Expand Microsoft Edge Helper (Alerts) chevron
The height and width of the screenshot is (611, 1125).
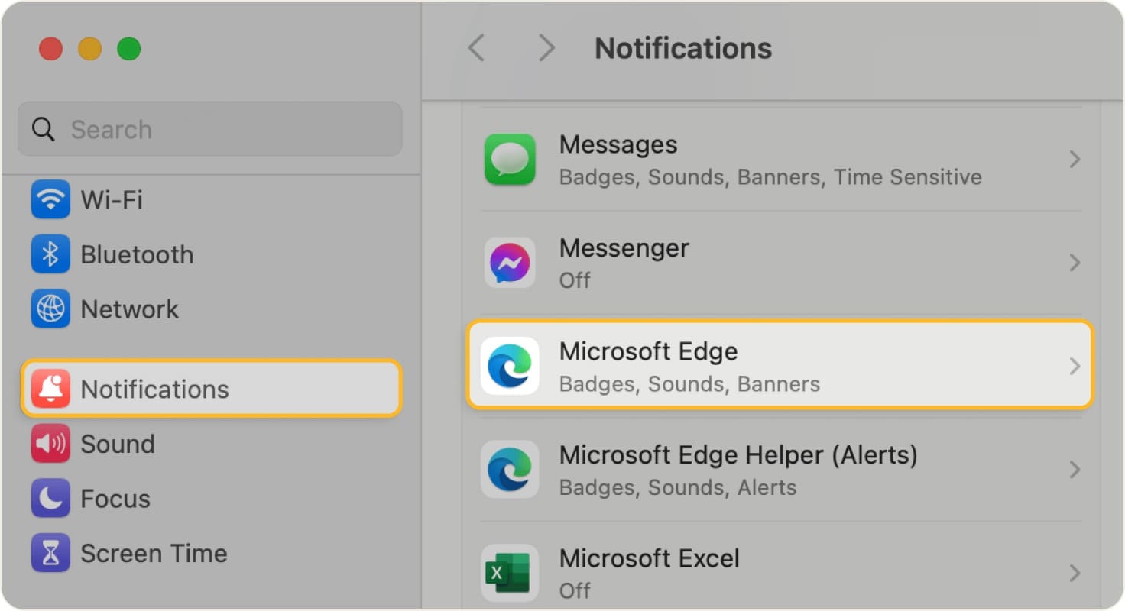pyautogui.click(x=1075, y=470)
